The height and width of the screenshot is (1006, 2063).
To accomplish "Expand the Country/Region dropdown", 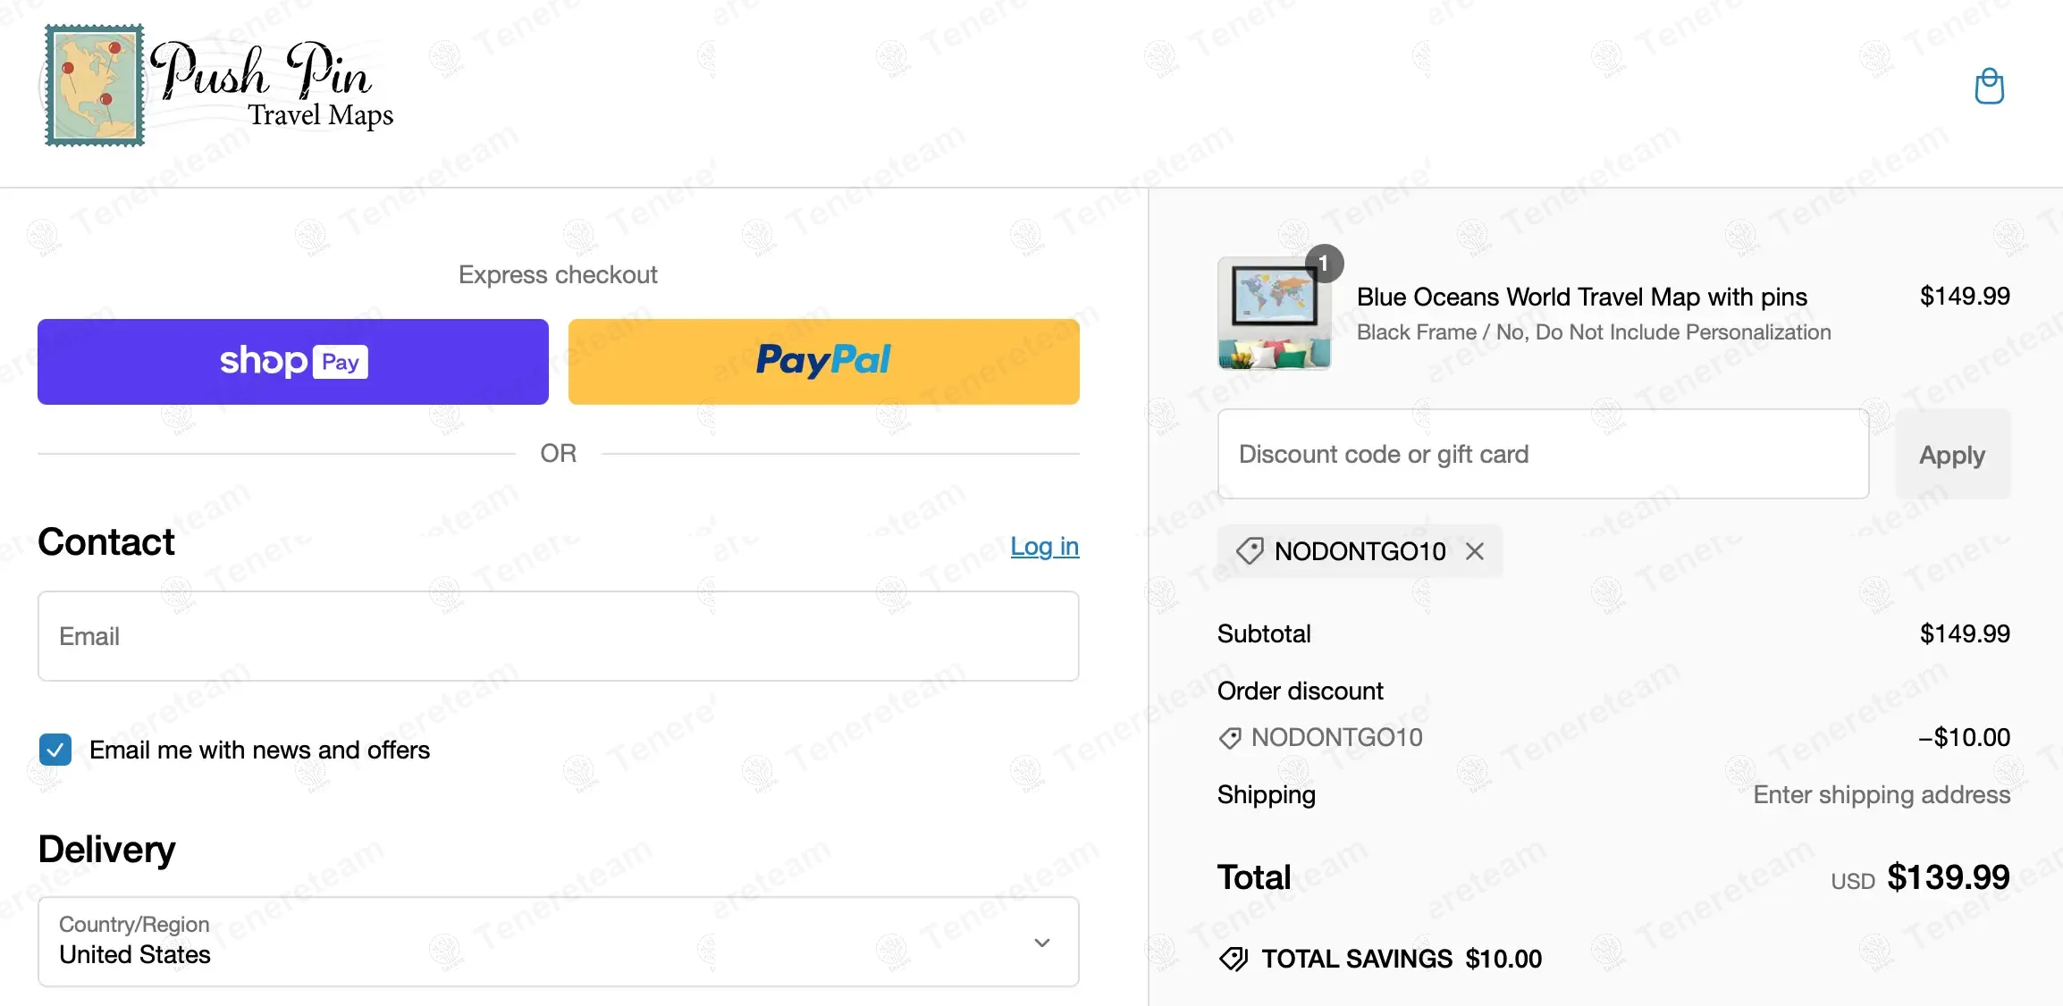I will click(x=559, y=942).
